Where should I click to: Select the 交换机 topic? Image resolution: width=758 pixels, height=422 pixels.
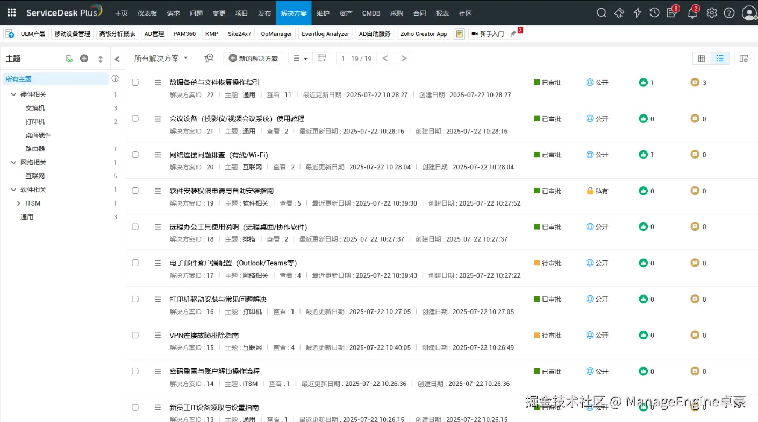click(35, 108)
